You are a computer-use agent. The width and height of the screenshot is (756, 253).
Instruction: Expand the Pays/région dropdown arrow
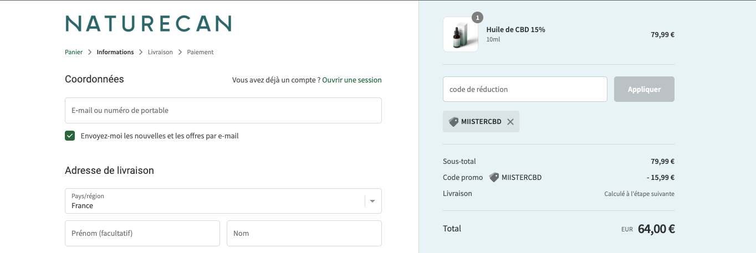(372, 201)
